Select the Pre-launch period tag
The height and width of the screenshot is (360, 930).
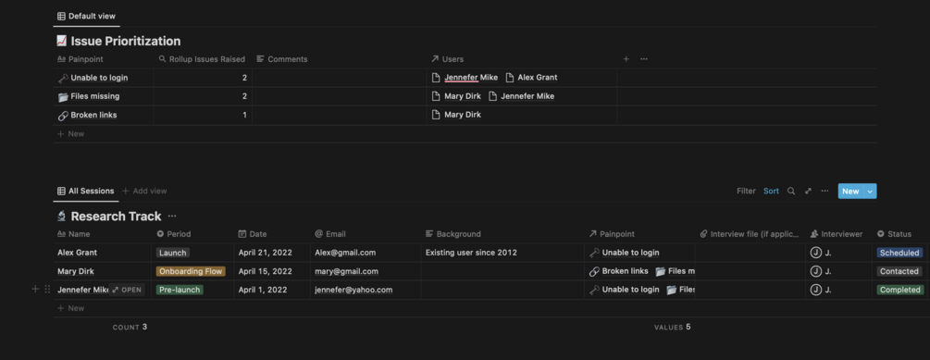[180, 290]
